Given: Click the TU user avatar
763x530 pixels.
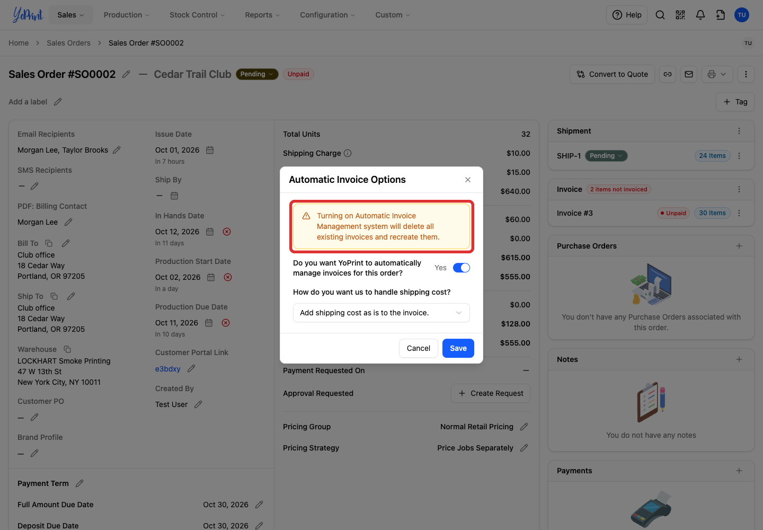Looking at the screenshot, I should [742, 15].
